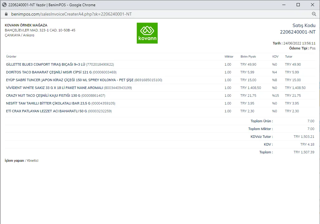
Task: Click the KDV column header
Action: 275,56
